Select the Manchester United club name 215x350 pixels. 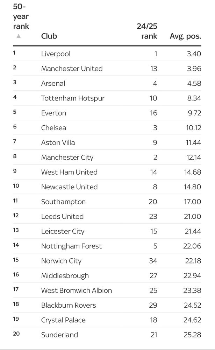pyautogui.click(x=72, y=69)
